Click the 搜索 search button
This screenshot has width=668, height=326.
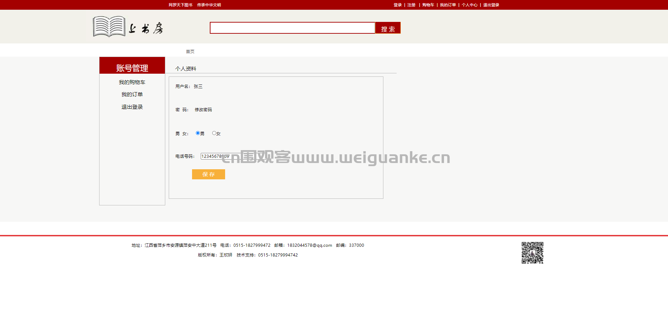(x=388, y=28)
